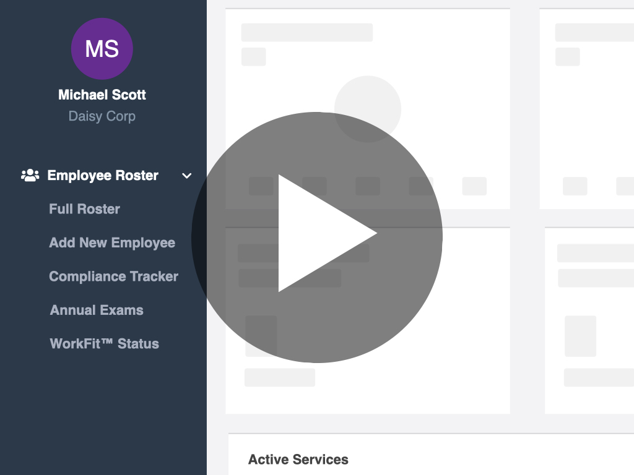Screen dimensions: 634x475
Task: Click the Employee Roster people icon
Action: pyautogui.click(x=30, y=175)
